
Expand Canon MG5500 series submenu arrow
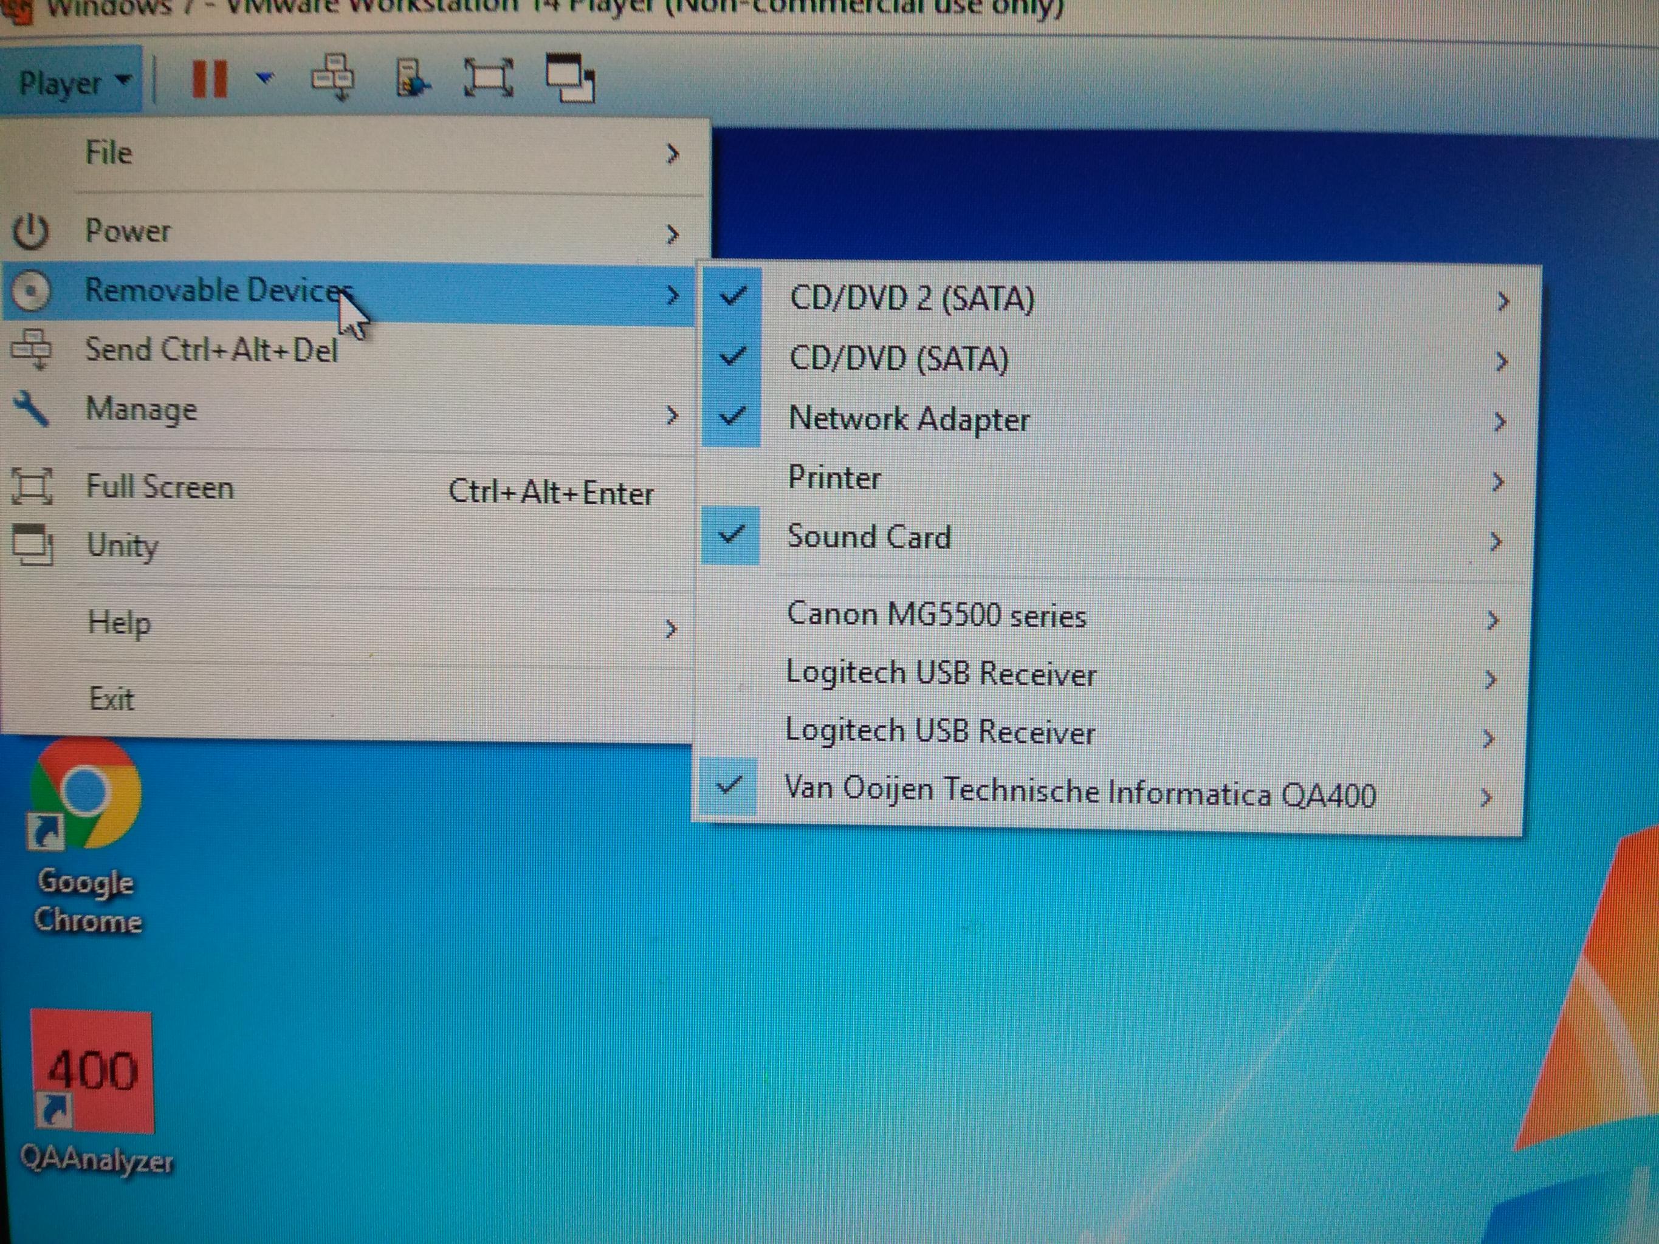coord(1492,621)
